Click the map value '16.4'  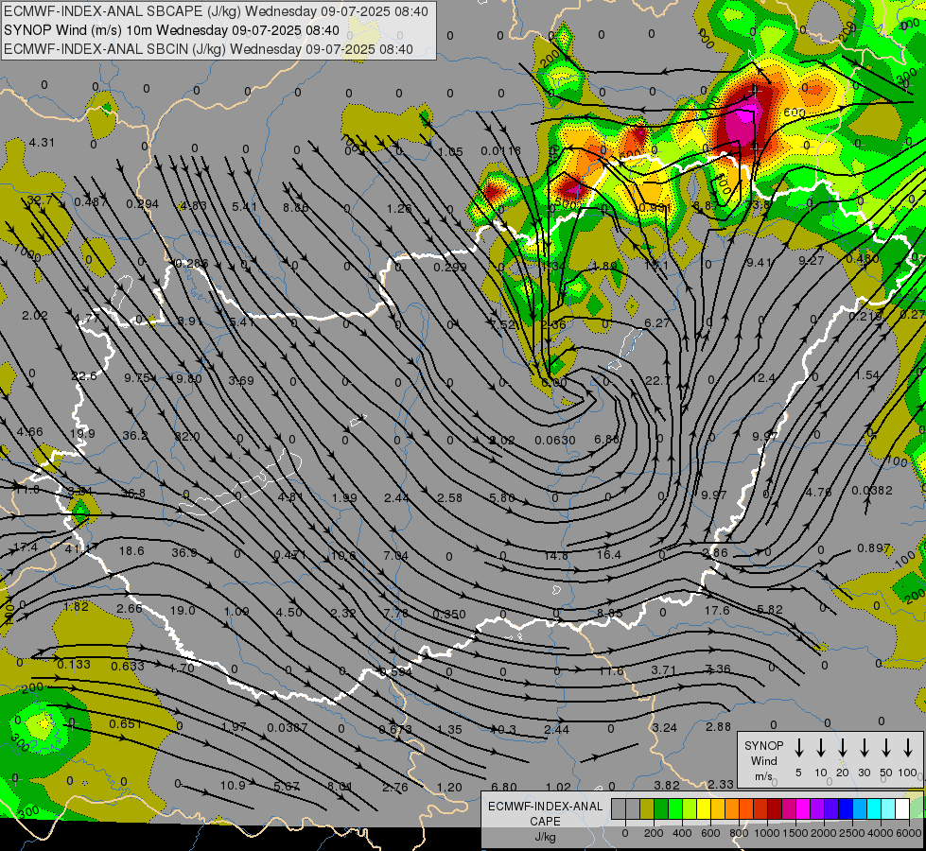pos(609,554)
